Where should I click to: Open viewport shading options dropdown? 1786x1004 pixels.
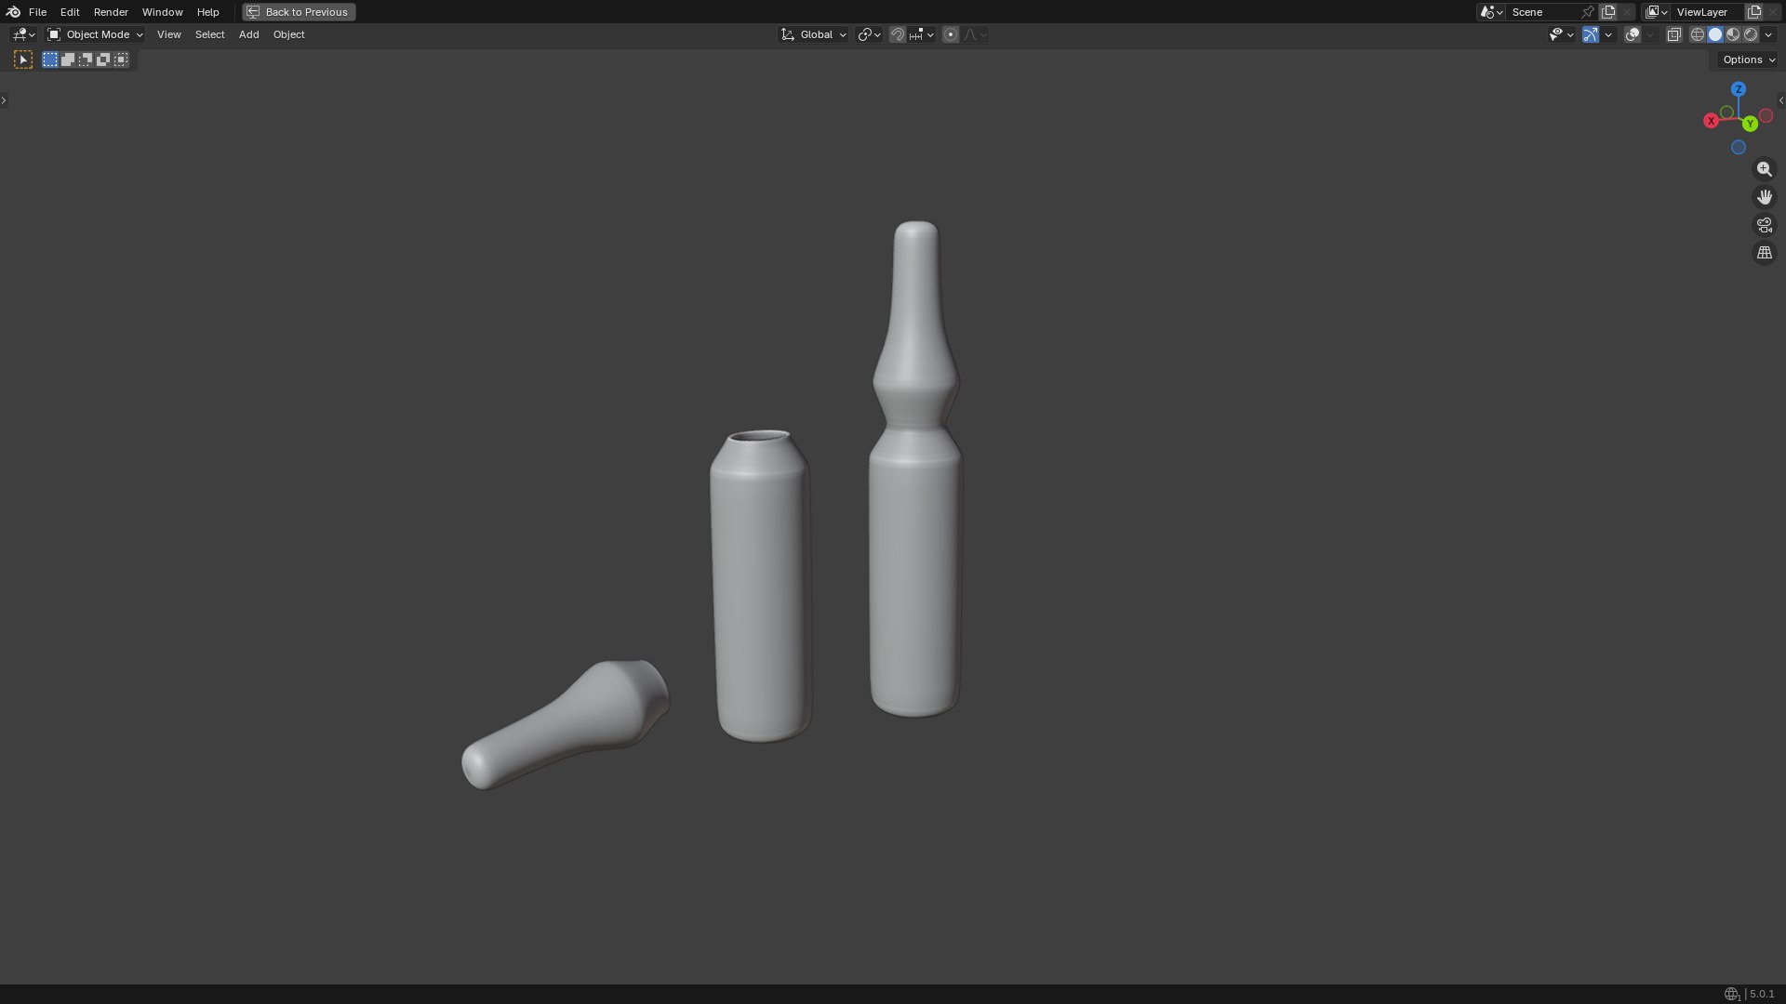pos(1768,34)
